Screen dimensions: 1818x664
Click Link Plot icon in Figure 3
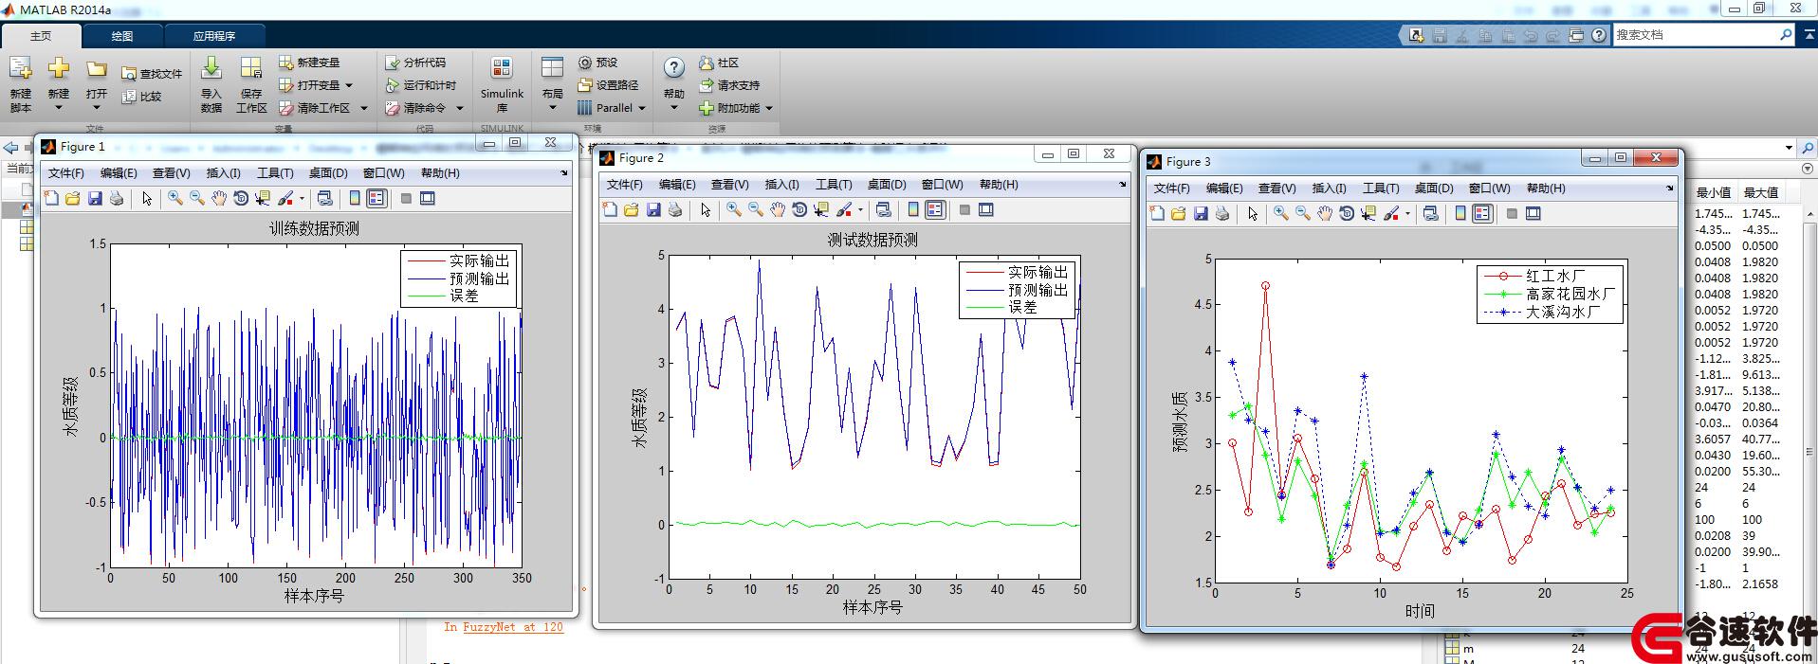tap(1430, 213)
